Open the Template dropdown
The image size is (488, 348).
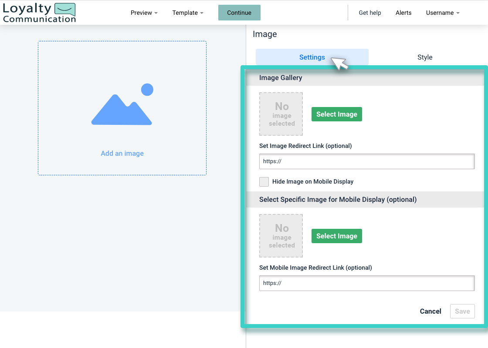click(187, 13)
